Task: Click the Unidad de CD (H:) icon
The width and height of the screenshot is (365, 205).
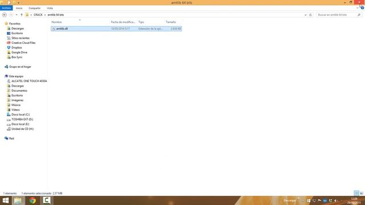Action: (9, 129)
